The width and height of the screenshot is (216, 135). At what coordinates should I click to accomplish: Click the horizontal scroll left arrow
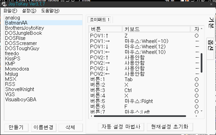91,116
